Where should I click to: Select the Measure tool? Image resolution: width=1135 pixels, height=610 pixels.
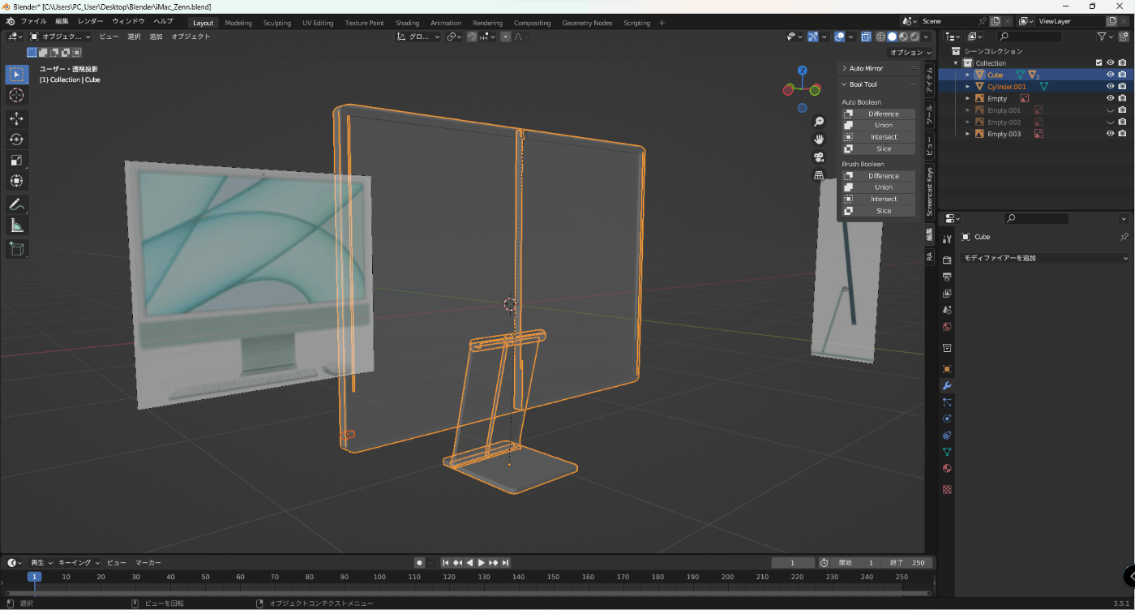pyautogui.click(x=16, y=226)
